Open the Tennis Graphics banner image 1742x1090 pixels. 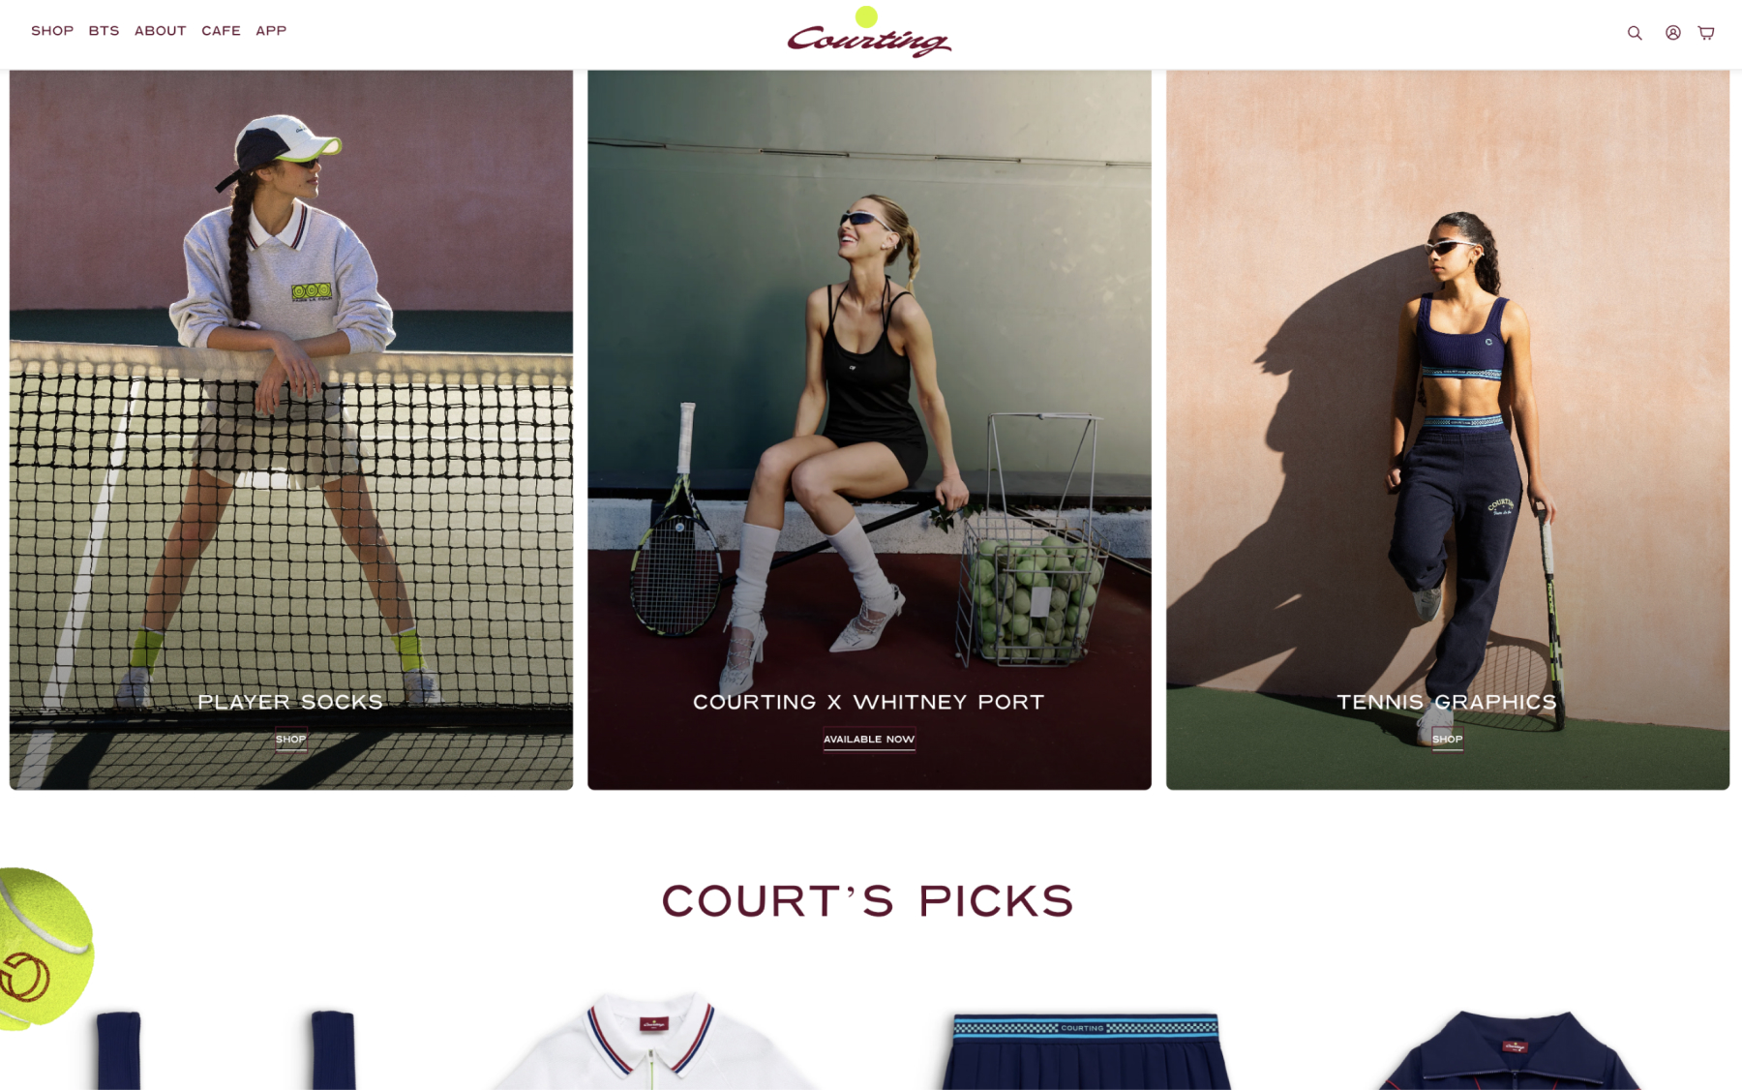[x=1447, y=430]
